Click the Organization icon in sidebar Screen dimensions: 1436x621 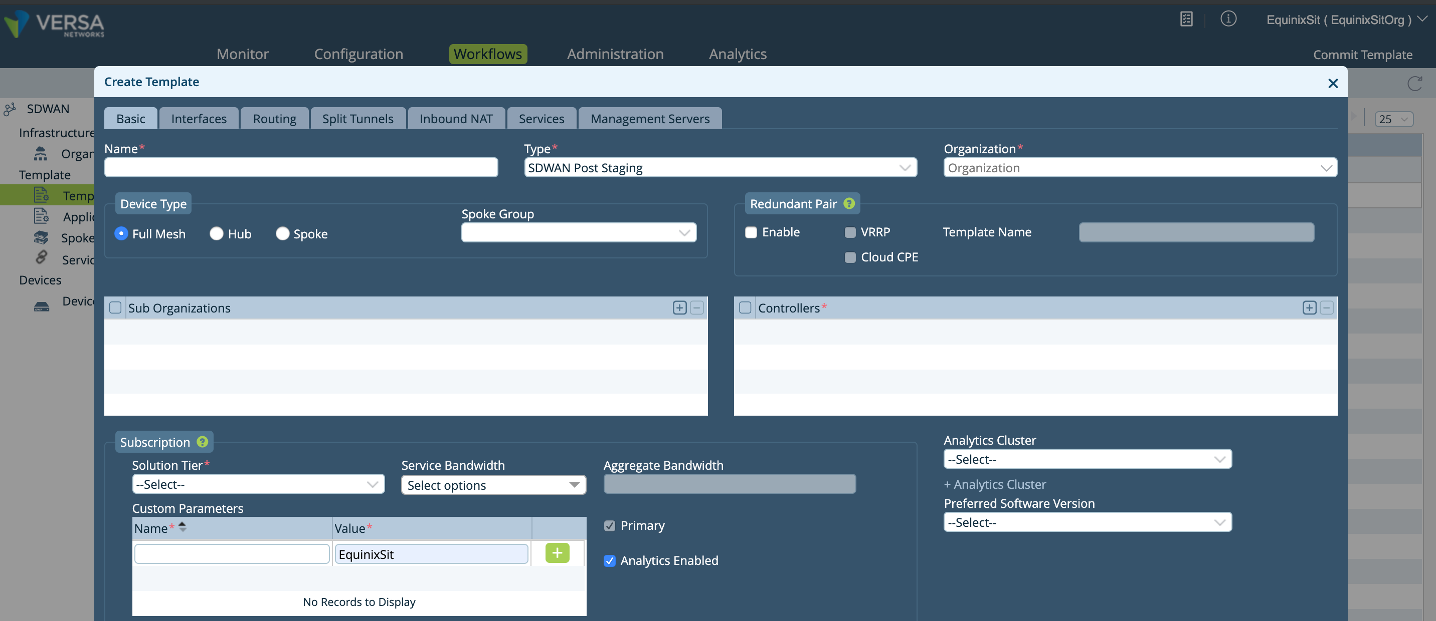click(x=41, y=154)
